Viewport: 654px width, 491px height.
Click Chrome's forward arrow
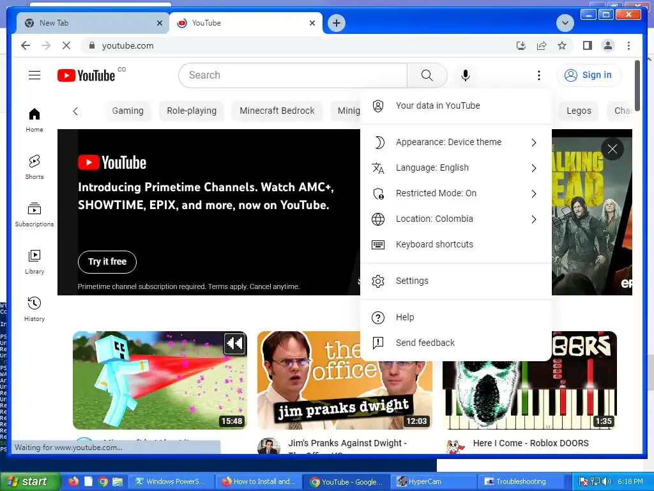(x=46, y=45)
